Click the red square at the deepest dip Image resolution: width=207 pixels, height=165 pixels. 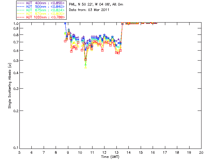tap(85, 60)
